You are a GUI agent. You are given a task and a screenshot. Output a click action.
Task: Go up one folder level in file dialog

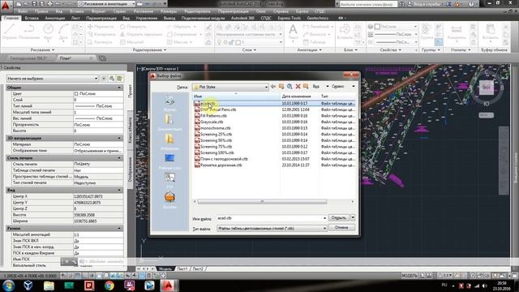[281, 87]
